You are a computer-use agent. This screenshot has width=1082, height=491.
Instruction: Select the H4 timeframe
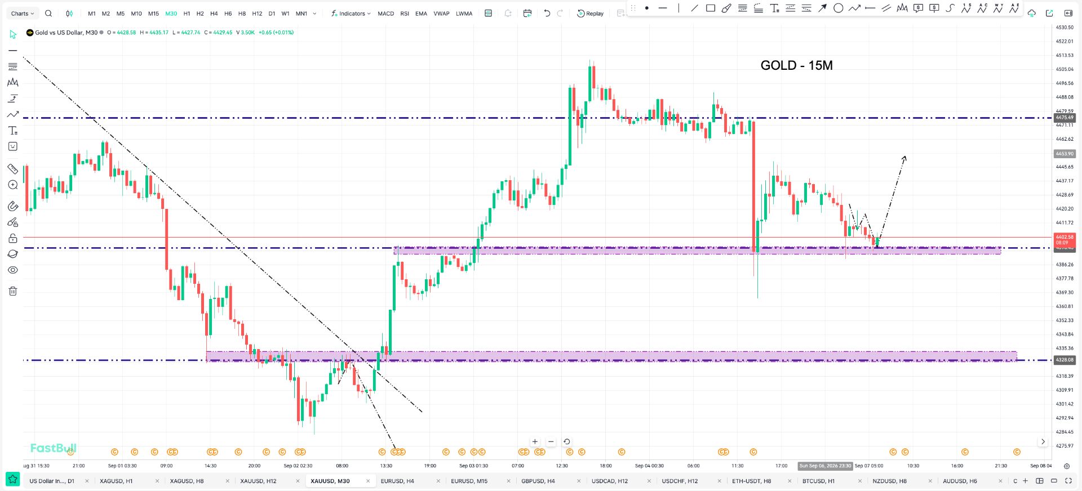[214, 14]
